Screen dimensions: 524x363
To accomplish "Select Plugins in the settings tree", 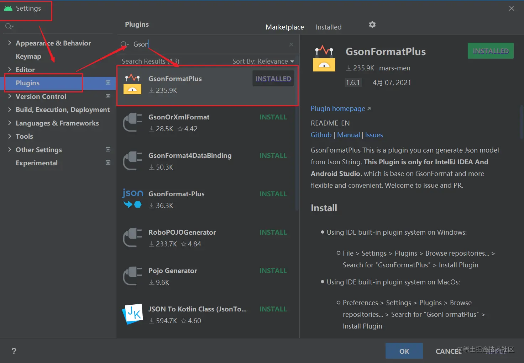I will pos(27,83).
